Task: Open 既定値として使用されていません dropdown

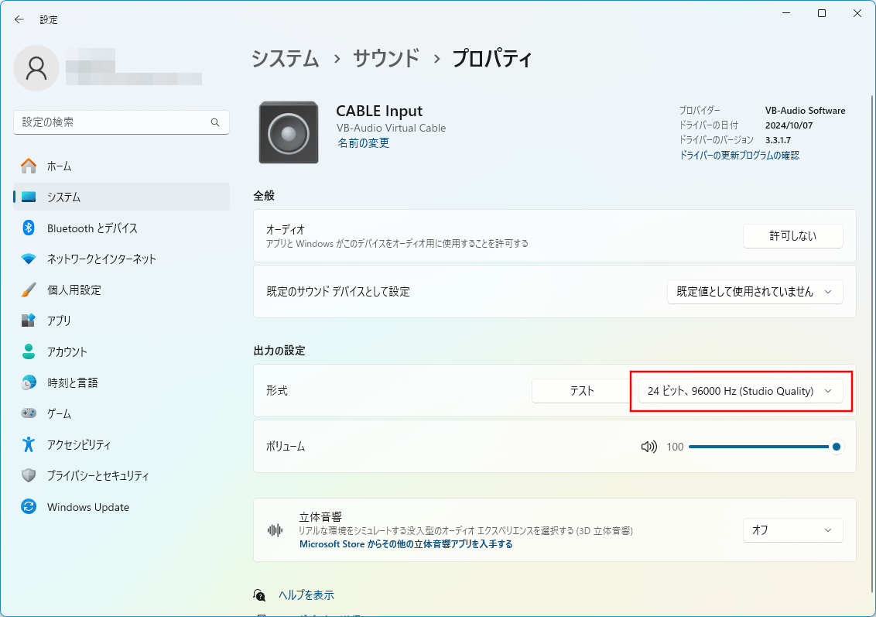Action: [755, 292]
